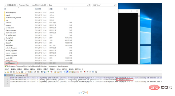This screenshot has height=96, width=175.
Task: Expand the Explorer address bar history dropdown
Action: [x=88, y=5]
